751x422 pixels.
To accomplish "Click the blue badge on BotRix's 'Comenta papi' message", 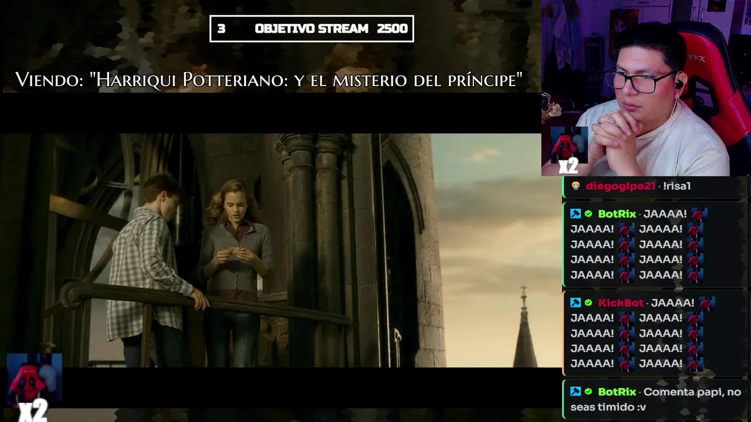I will click(576, 392).
